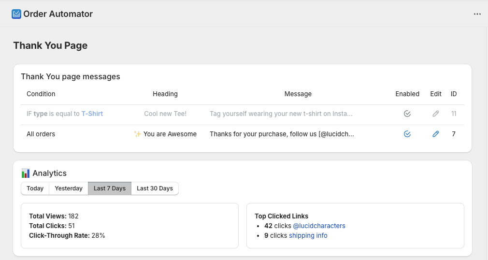Click the Cool new Tee! heading
This screenshot has width=488, height=260.
(x=165, y=114)
